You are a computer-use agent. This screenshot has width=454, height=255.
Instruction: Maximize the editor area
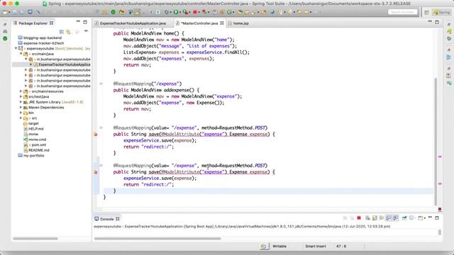tap(437, 22)
